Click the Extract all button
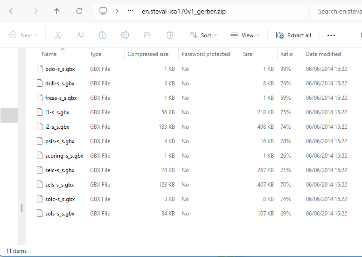 pos(293,35)
